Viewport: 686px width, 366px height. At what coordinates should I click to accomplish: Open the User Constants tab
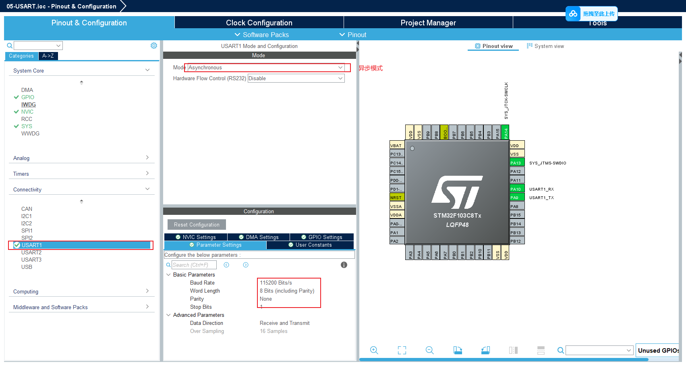click(310, 245)
